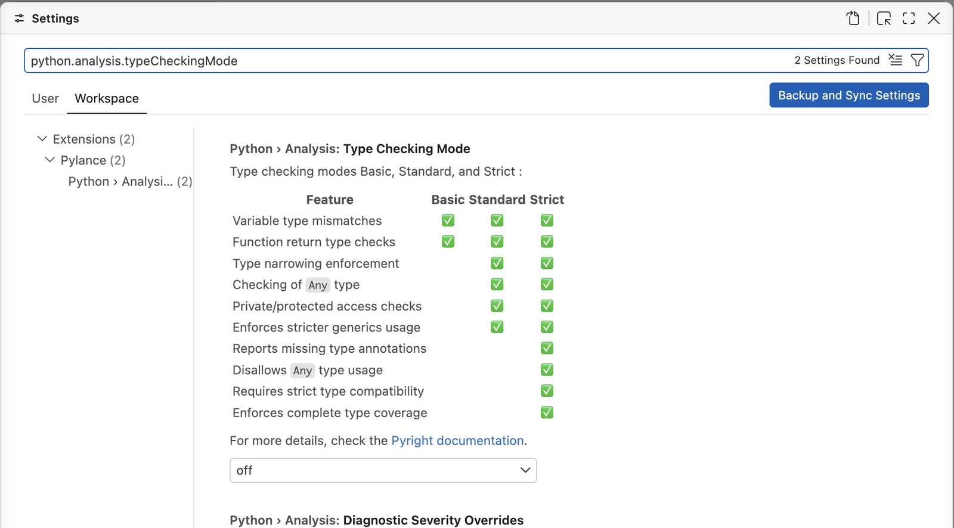Click "Variable type mismatches" row label
This screenshot has width=954, height=528.
pos(307,220)
